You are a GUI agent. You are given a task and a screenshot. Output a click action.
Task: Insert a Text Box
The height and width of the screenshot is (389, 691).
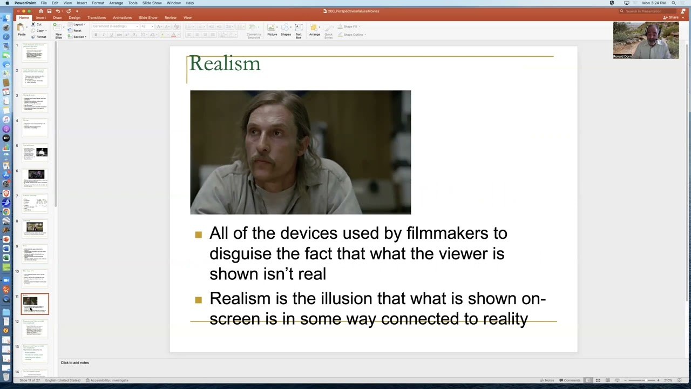(299, 31)
